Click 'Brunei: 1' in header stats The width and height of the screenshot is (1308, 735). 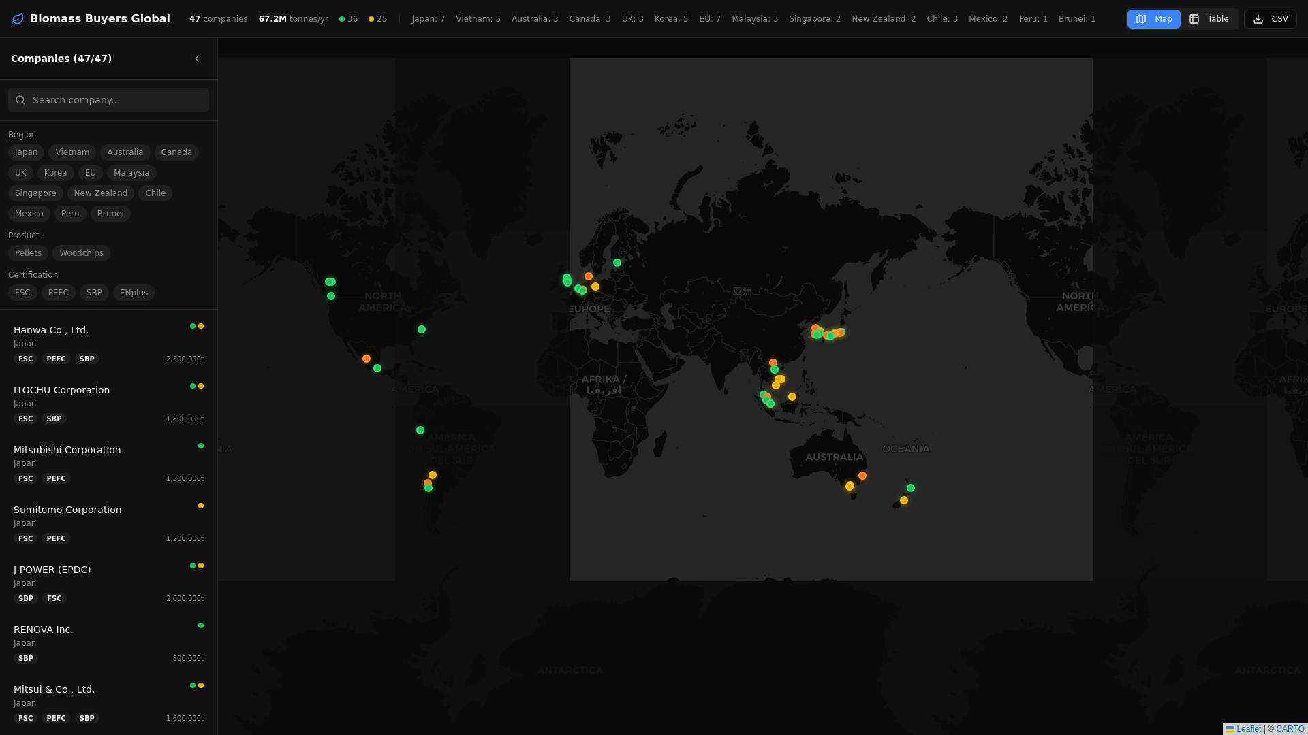point(1077,19)
